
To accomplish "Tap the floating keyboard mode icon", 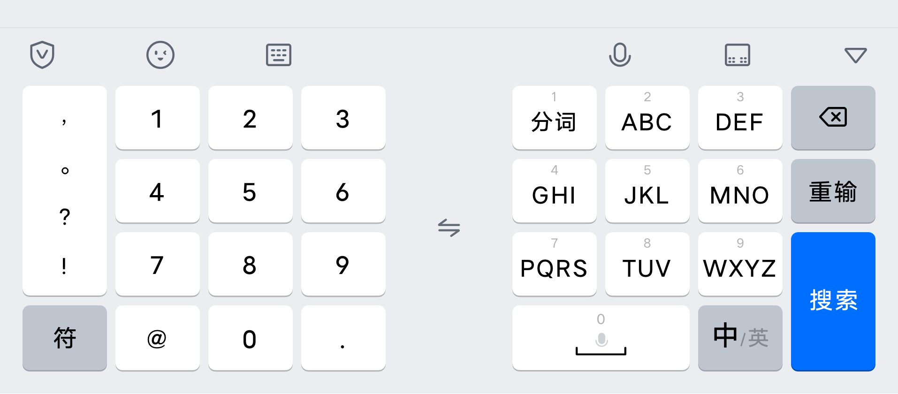I will [738, 55].
